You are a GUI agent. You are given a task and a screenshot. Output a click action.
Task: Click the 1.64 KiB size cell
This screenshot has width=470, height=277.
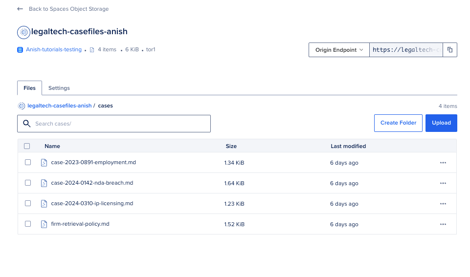click(x=234, y=183)
